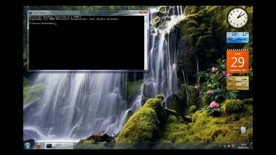The height and width of the screenshot is (155, 276).
Task: Open the Windows Start menu orb
Action: (x=28, y=146)
